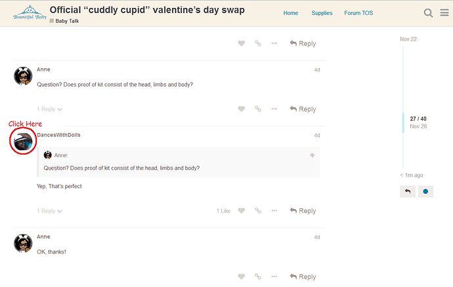Image resolution: width=453 pixels, height=287 pixels.
Task: Like Anne's question post with heart icon
Action: point(242,109)
